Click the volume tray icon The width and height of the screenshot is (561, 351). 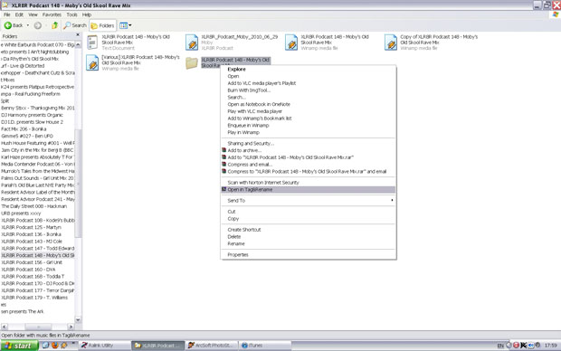[x=531, y=346]
